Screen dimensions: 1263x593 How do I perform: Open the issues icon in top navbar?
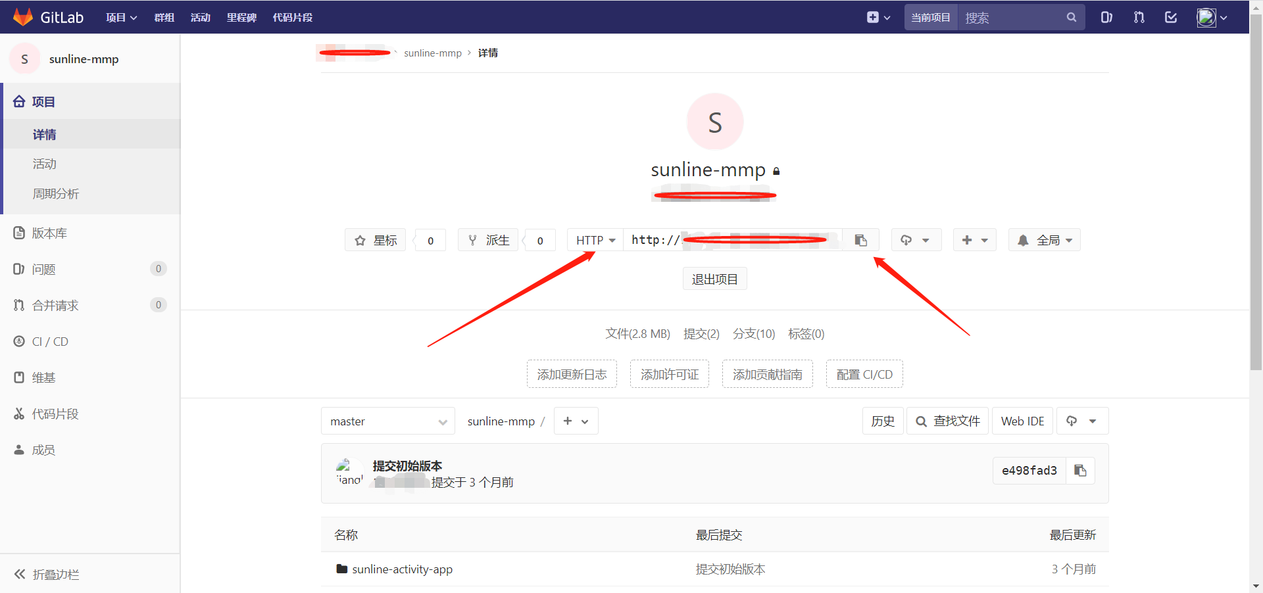coord(1106,18)
